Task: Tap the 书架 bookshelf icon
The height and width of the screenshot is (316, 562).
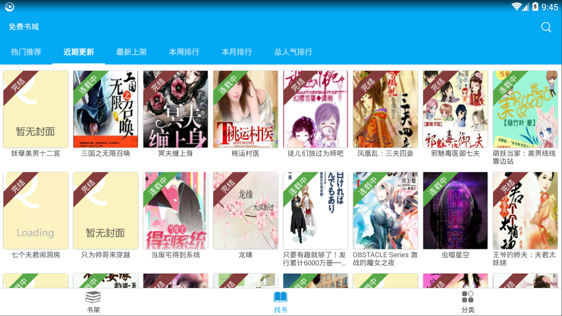Action: 93,297
